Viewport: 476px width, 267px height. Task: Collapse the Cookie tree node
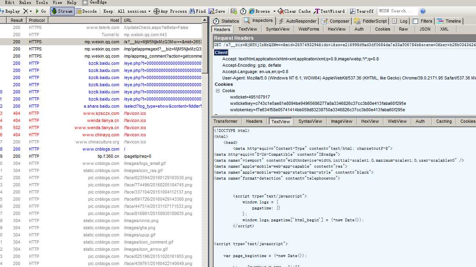pos(218,91)
